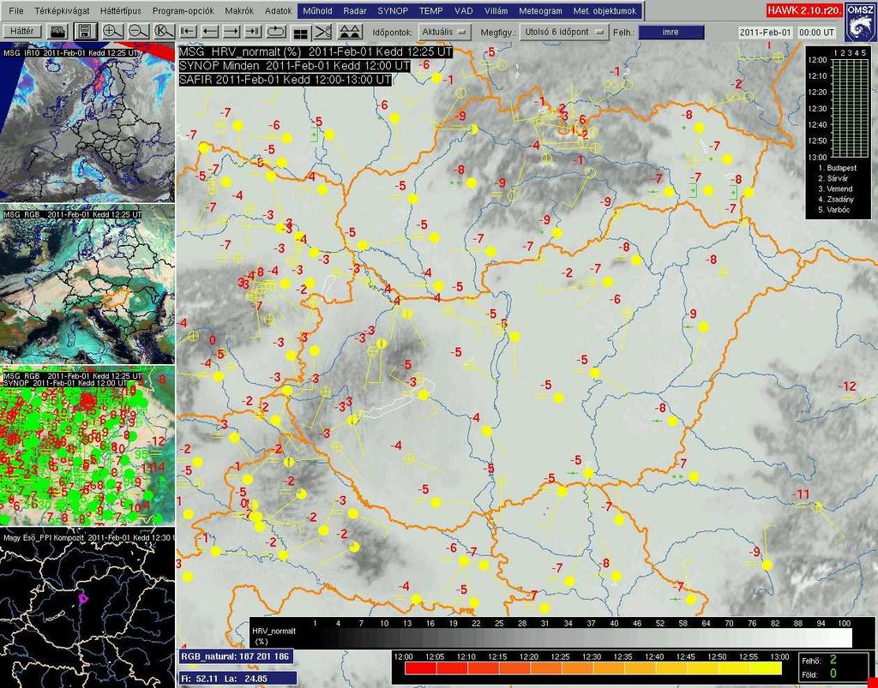Screen dimensions: 878x688
Task: Open the Adatok menu
Action: [x=279, y=10]
